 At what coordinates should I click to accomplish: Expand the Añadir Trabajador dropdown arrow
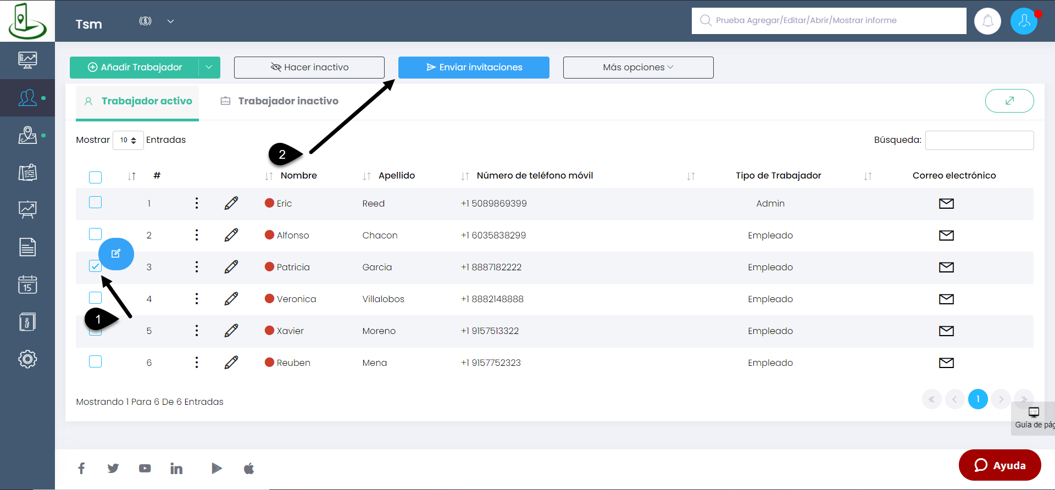[x=209, y=68]
